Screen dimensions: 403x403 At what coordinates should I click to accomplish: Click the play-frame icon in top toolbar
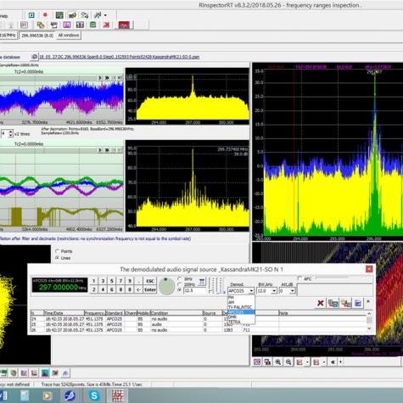(x=31, y=15)
